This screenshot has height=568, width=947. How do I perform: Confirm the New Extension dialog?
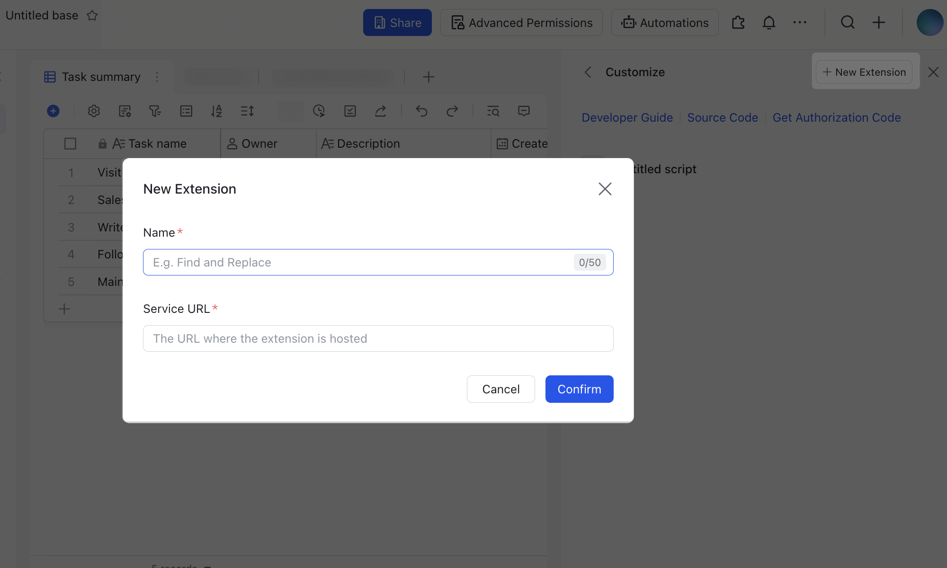[x=579, y=389]
